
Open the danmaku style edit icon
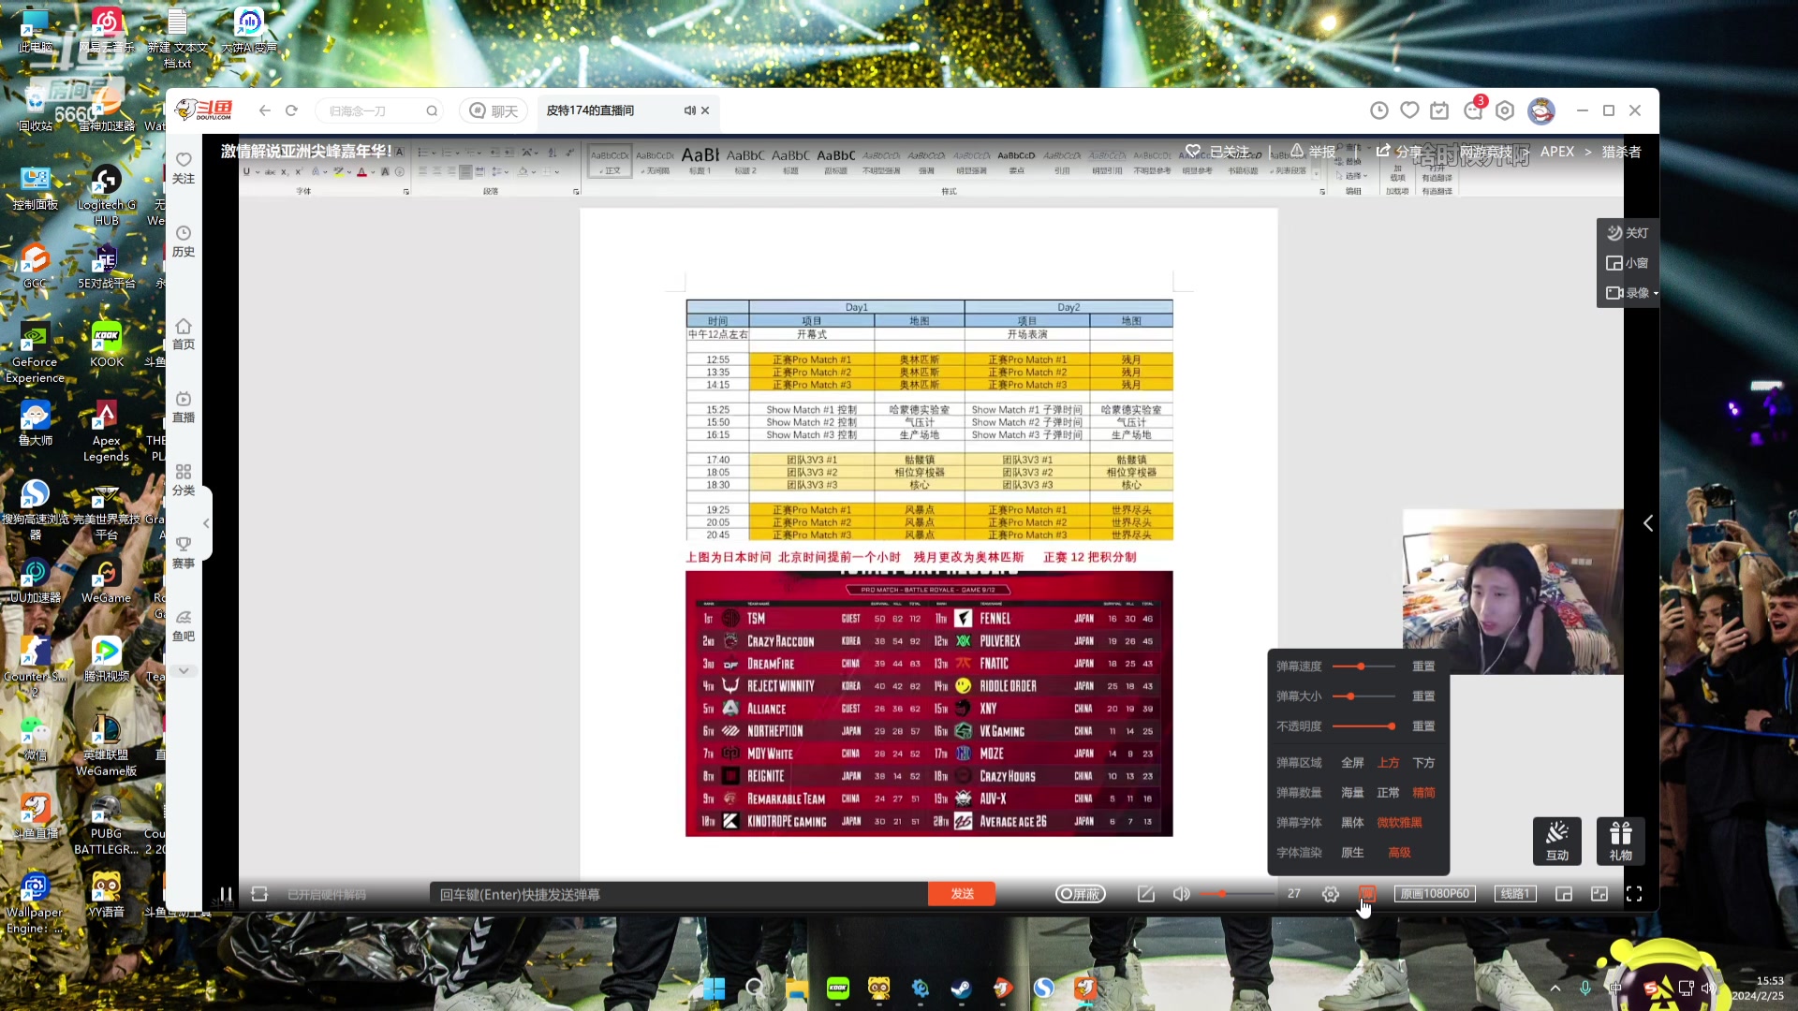[x=1146, y=894]
